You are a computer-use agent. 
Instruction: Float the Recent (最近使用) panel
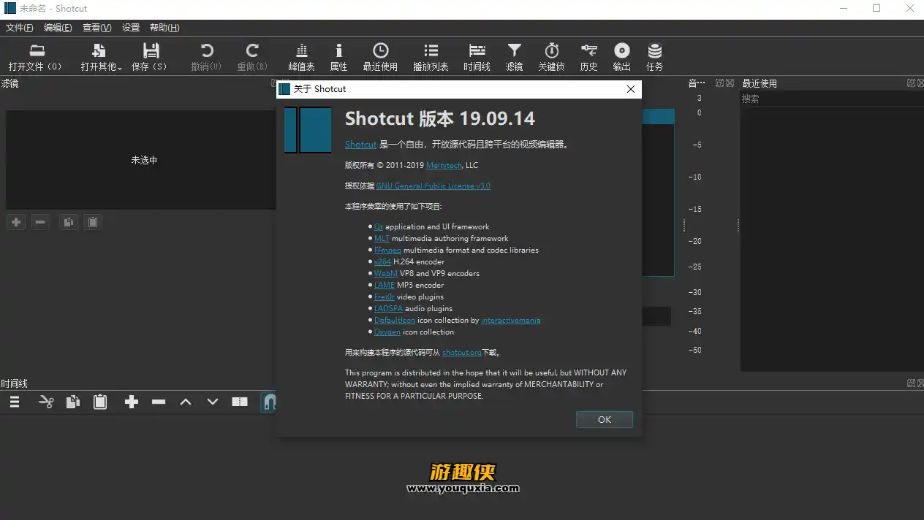point(911,83)
